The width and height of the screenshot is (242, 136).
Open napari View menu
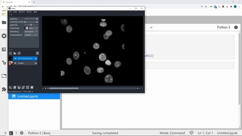tap(15, 12)
